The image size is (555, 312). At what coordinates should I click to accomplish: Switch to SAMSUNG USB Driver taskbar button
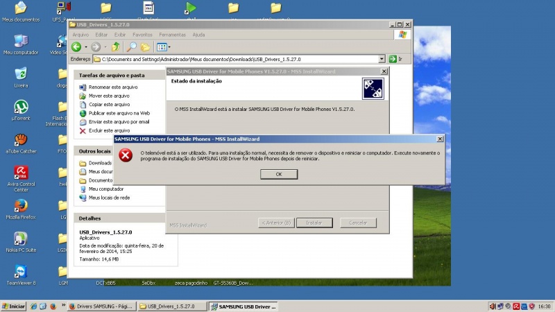244,306
